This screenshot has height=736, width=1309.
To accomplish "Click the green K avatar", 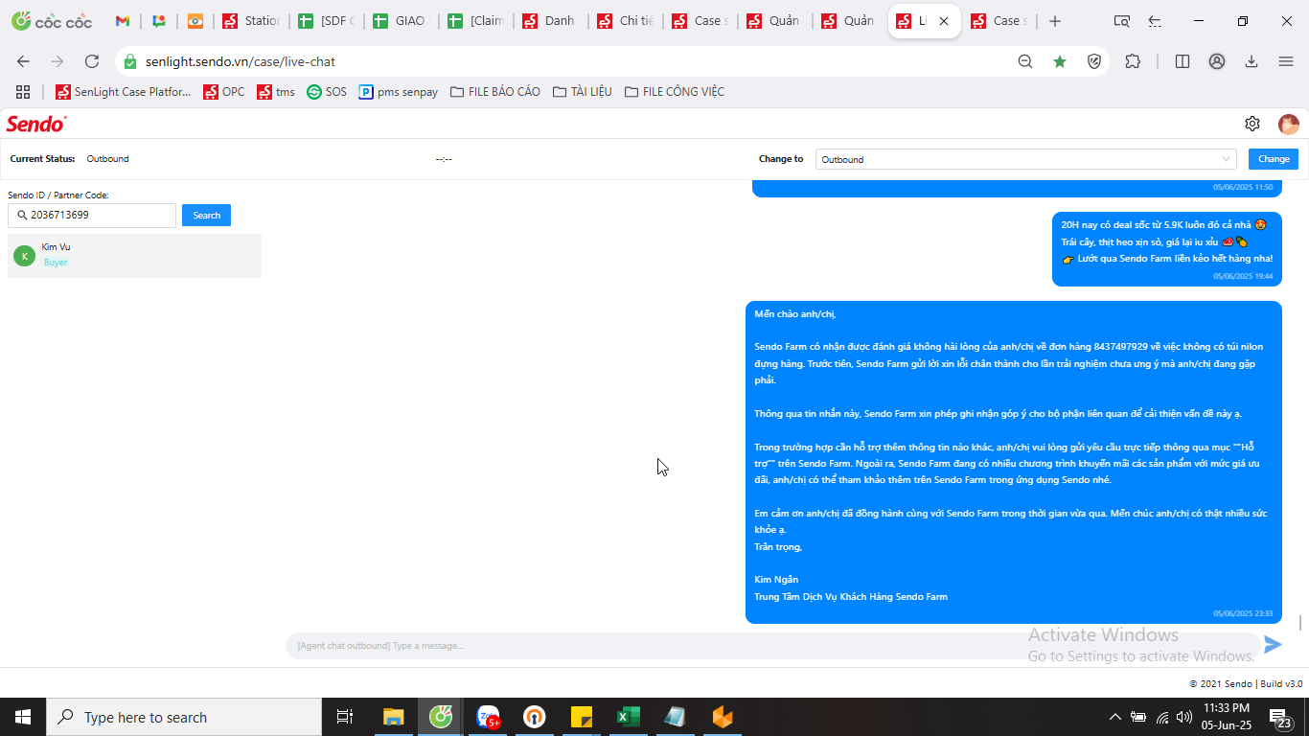I will point(24,256).
